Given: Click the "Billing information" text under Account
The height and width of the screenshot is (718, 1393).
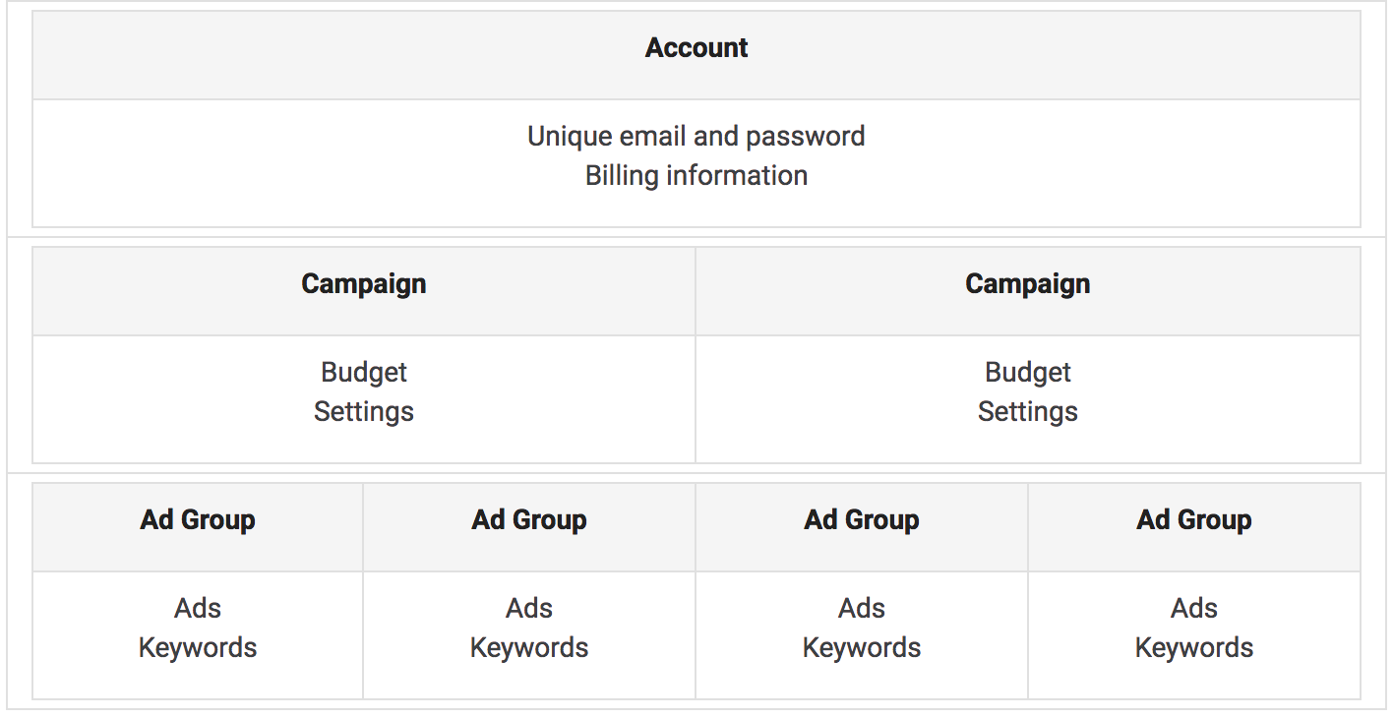Looking at the screenshot, I should [x=696, y=175].
